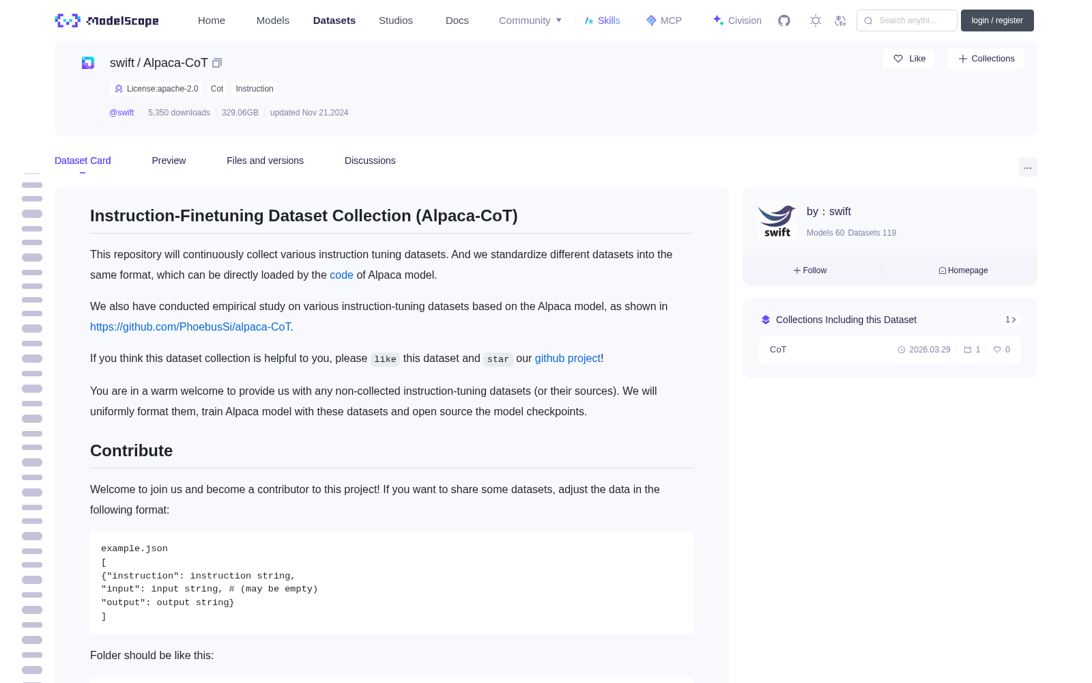Click the License:apache-2.0 tag
Viewport: 1092px width, 683px height.
(x=156, y=89)
